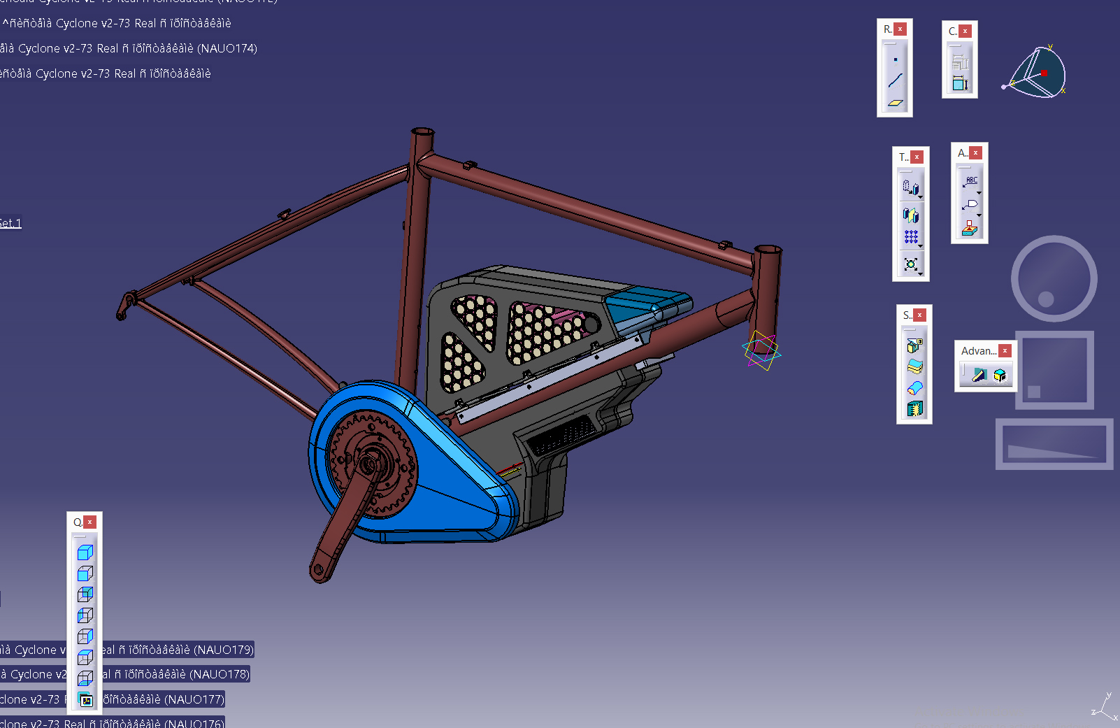
Task: Click the Draft Both Sides advanced icon
Action: click(x=979, y=376)
